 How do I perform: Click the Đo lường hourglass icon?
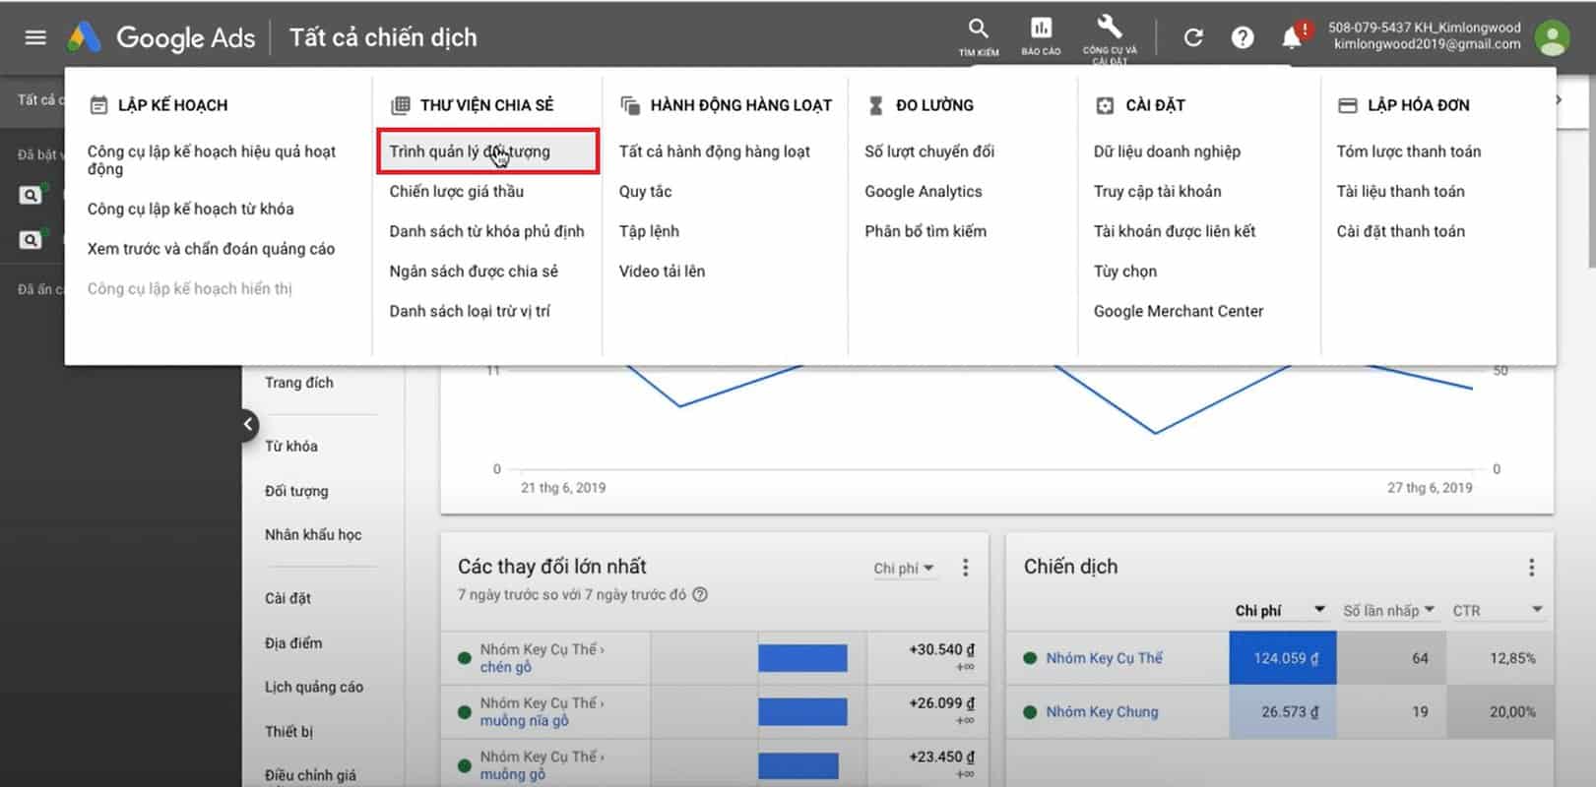click(x=875, y=105)
